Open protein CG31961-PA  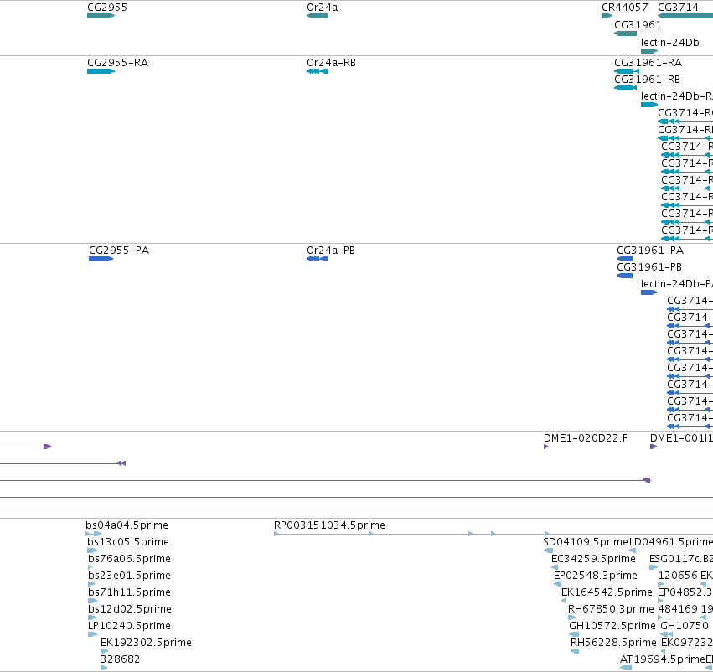(650, 251)
